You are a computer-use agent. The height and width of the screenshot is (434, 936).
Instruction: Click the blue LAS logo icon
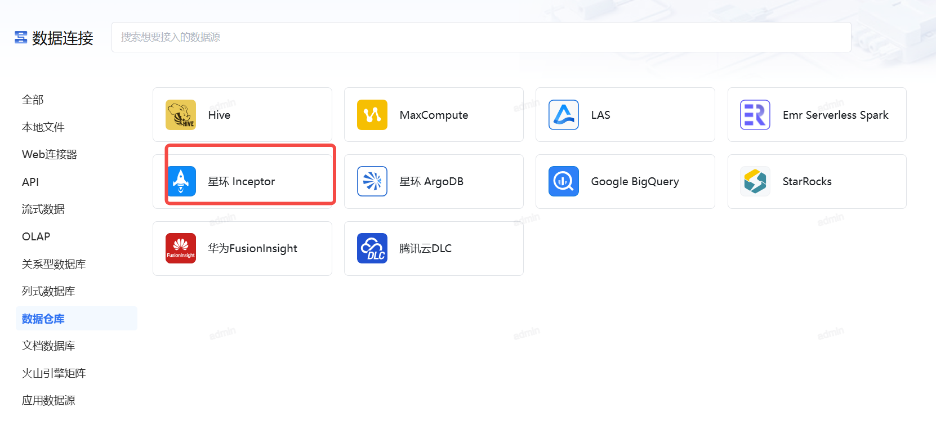coord(564,115)
